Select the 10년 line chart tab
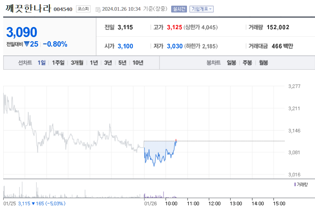 (138, 63)
